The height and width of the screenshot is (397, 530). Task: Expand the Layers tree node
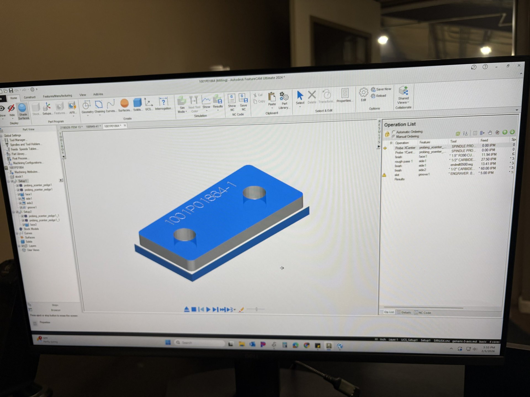[x=19, y=246]
